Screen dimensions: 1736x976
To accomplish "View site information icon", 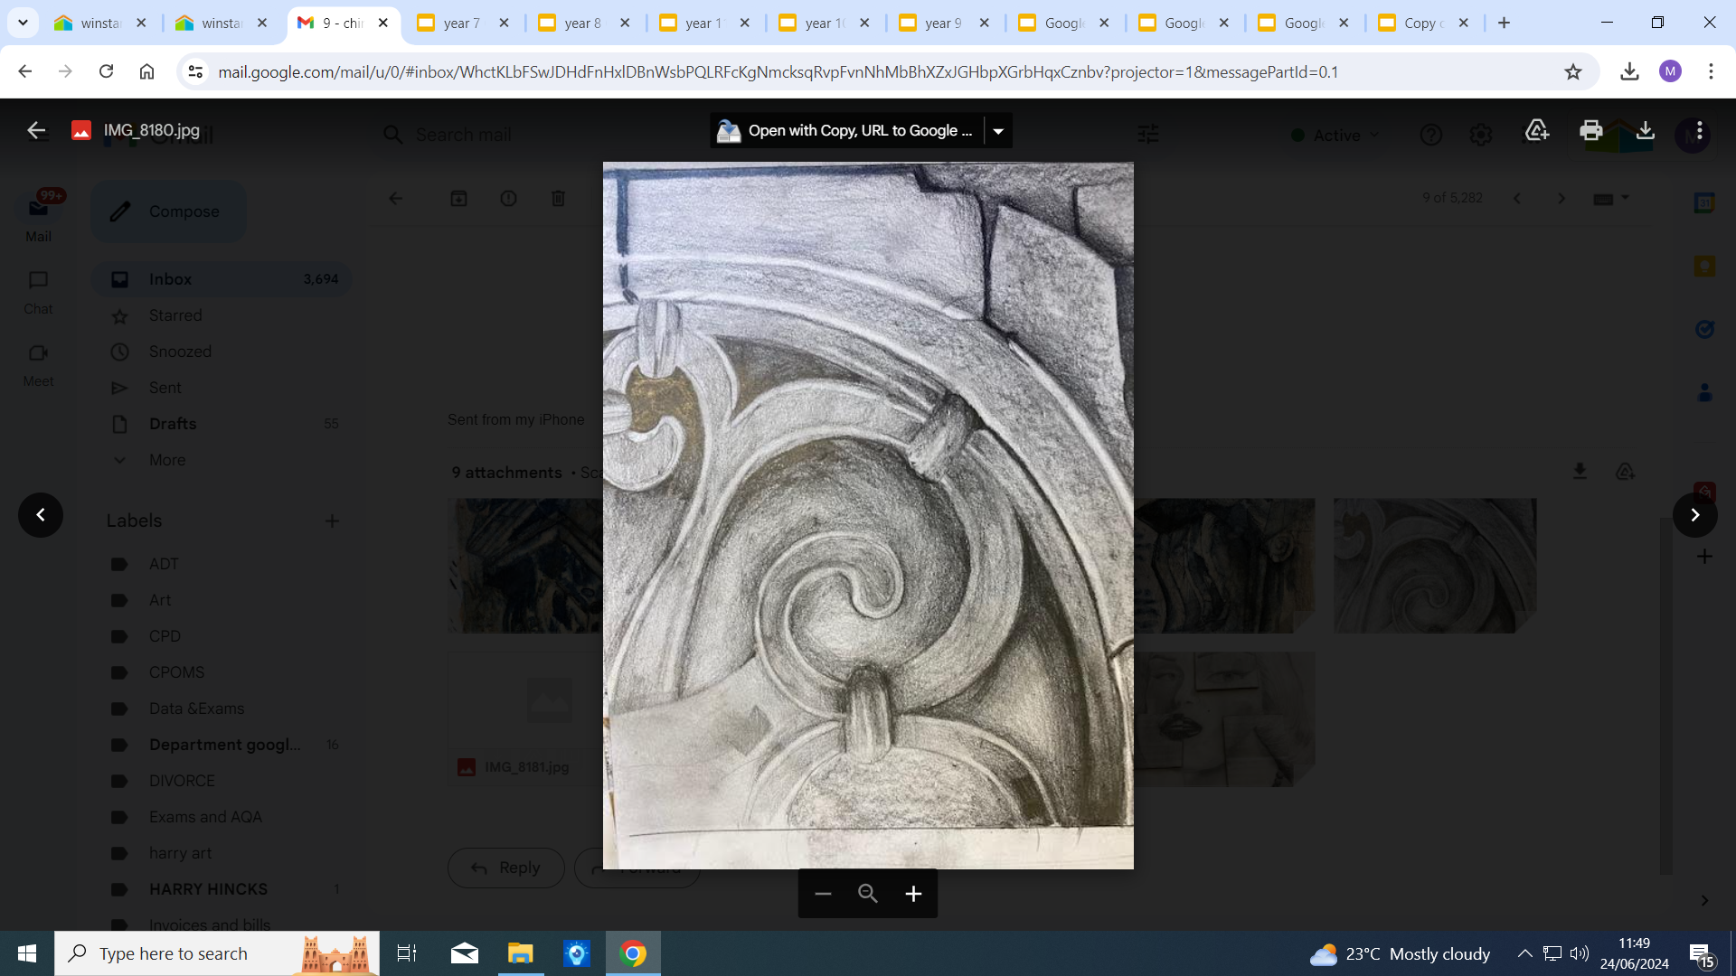I will [194, 71].
